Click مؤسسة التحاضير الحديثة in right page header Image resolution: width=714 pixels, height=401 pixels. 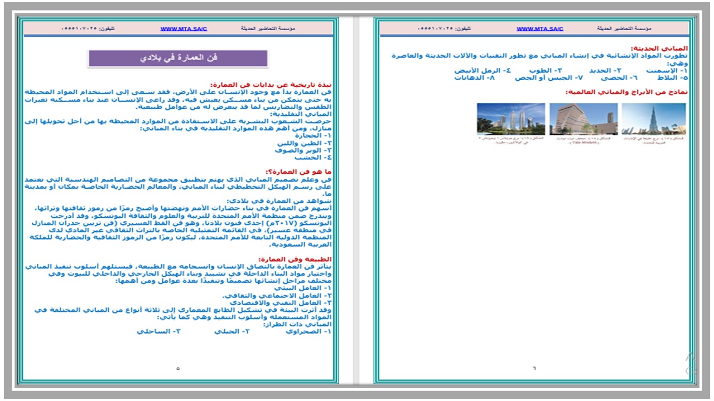(624, 28)
